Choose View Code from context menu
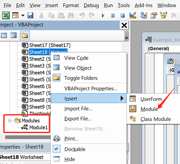Viewport: 180px width, 164px height. coord(89,58)
